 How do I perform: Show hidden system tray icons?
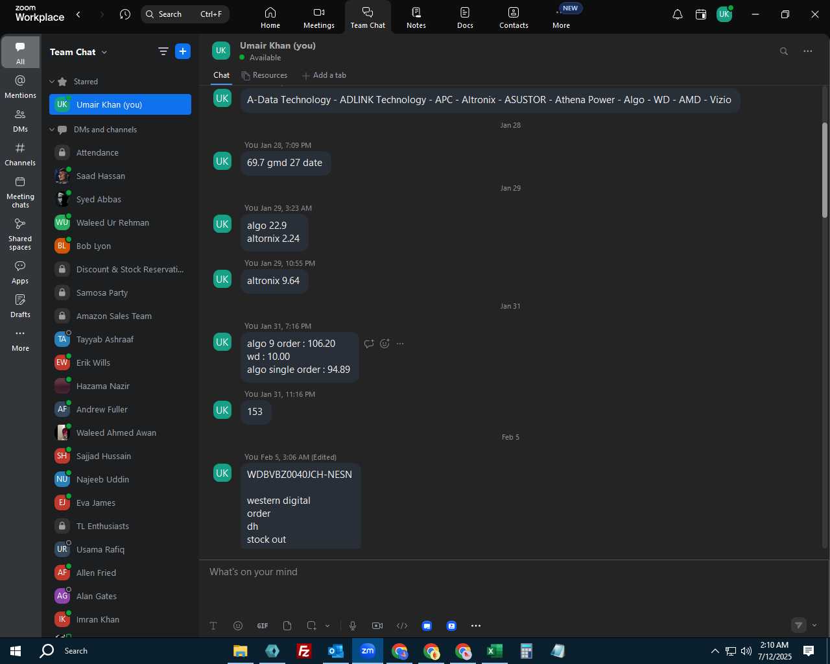715,651
